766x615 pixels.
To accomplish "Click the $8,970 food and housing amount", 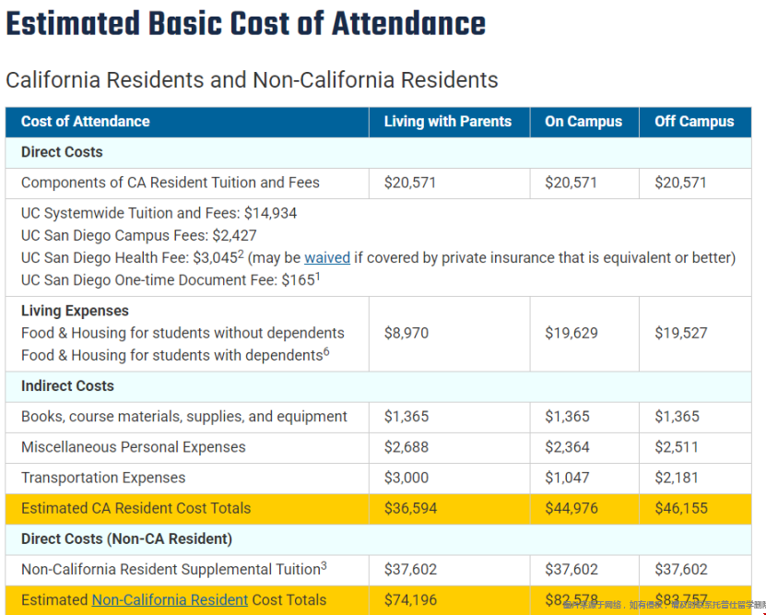I will coord(407,333).
